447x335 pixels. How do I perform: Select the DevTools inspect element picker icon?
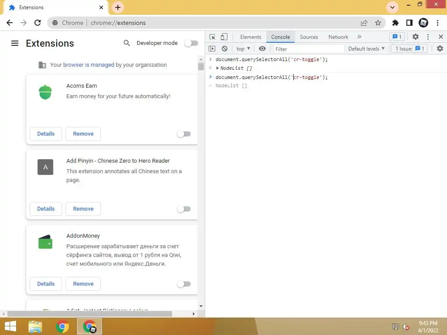tap(213, 37)
